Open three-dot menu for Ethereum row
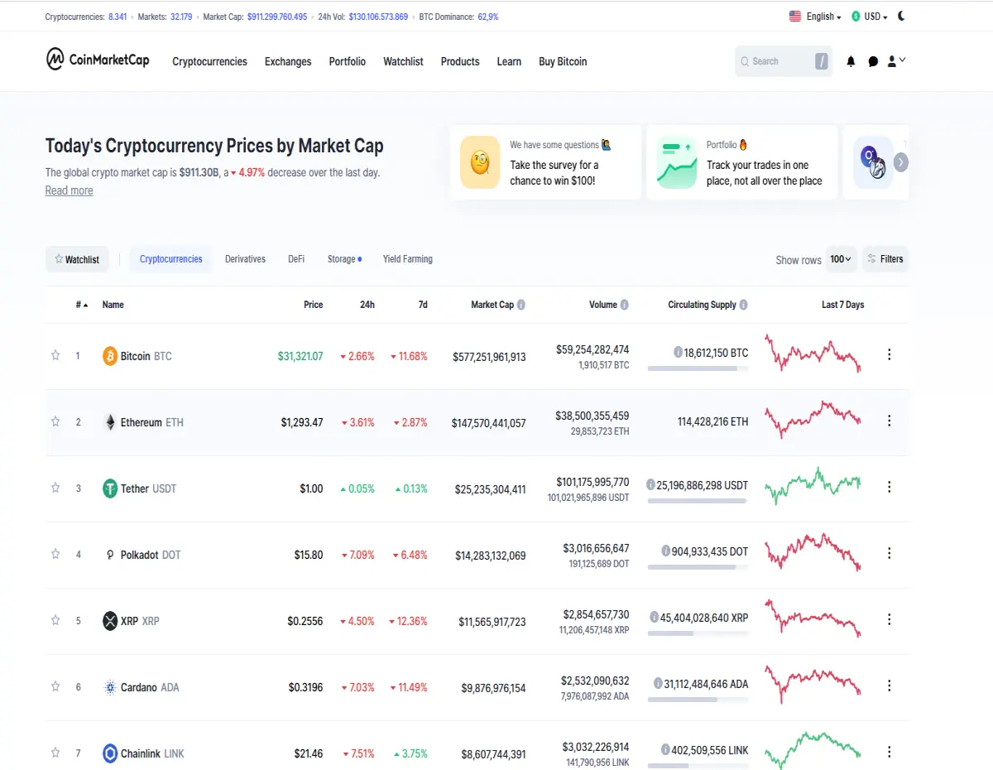Image resolution: width=993 pixels, height=770 pixels. (890, 421)
